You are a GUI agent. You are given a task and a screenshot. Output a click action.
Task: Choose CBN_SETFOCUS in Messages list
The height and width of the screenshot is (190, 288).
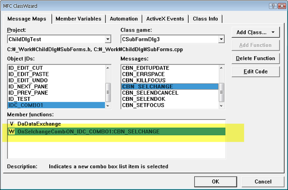(170, 105)
